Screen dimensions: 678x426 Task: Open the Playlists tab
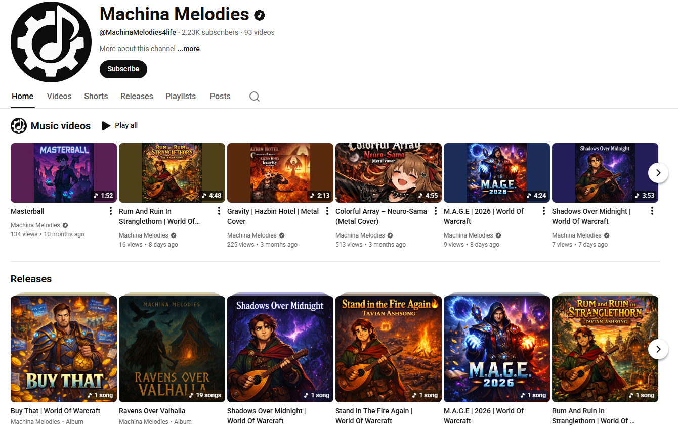pyautogui.click(x=181, y=96)
